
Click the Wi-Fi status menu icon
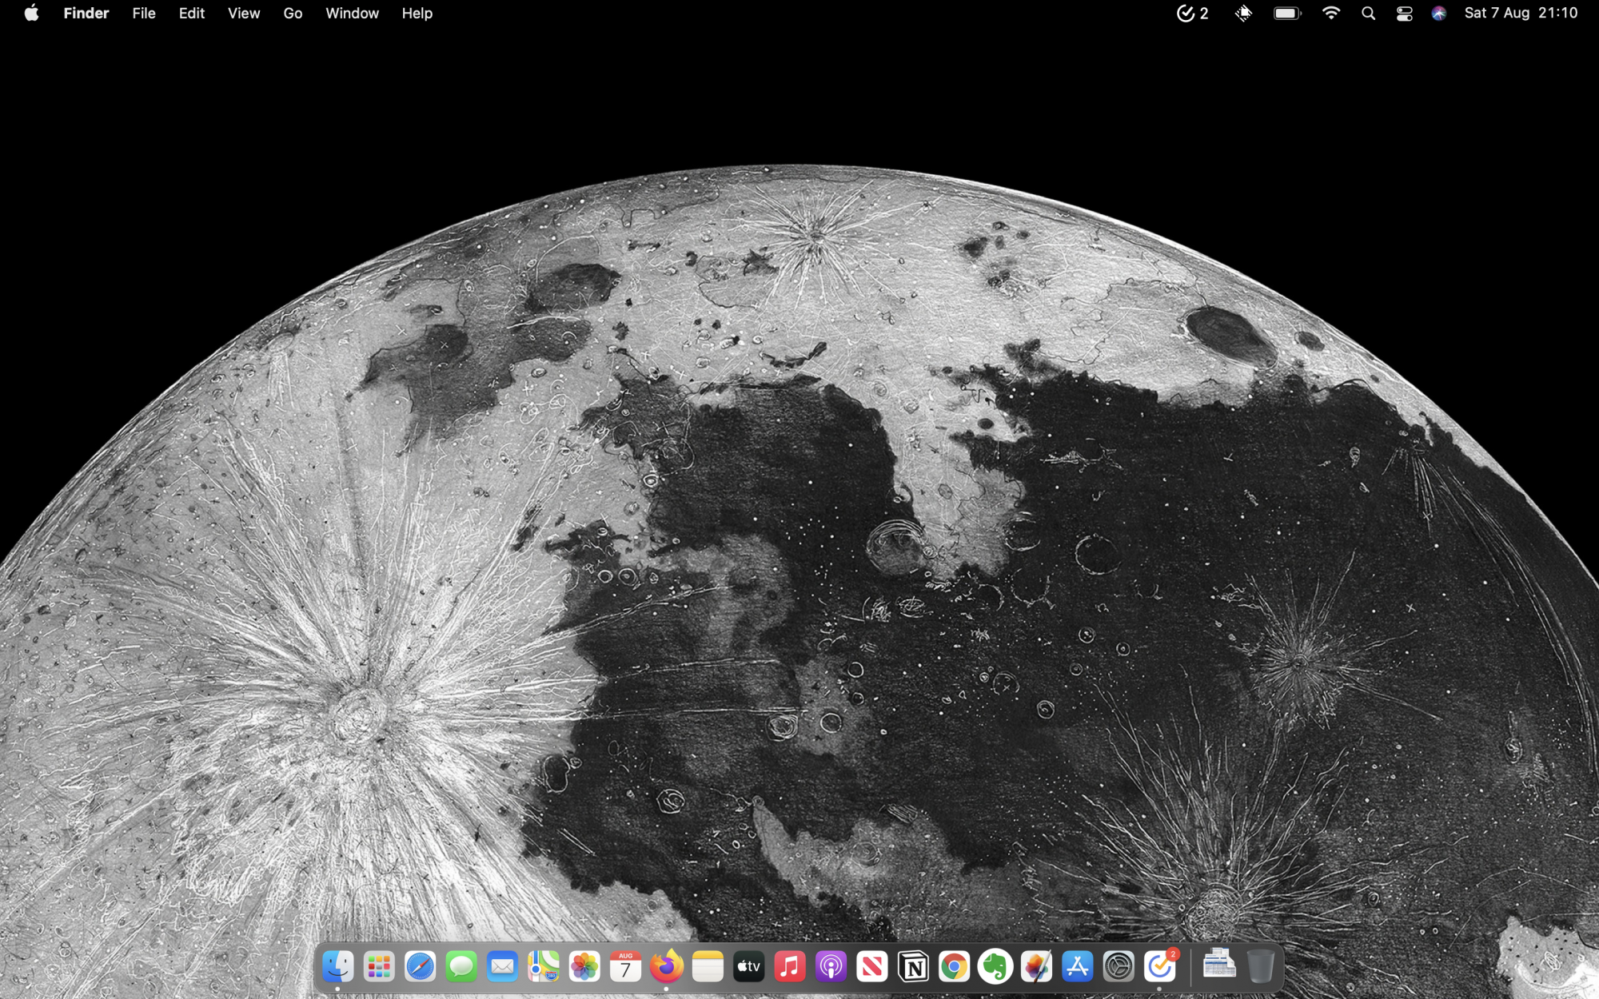pyautogui.click(x=1331, y=14)
